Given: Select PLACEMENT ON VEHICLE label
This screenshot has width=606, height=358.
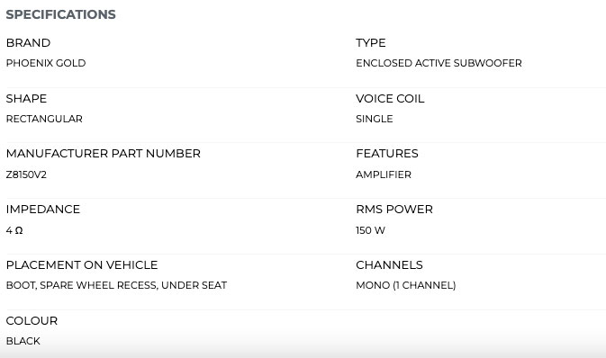Looking at the screenshot, I should coord(82,265).
